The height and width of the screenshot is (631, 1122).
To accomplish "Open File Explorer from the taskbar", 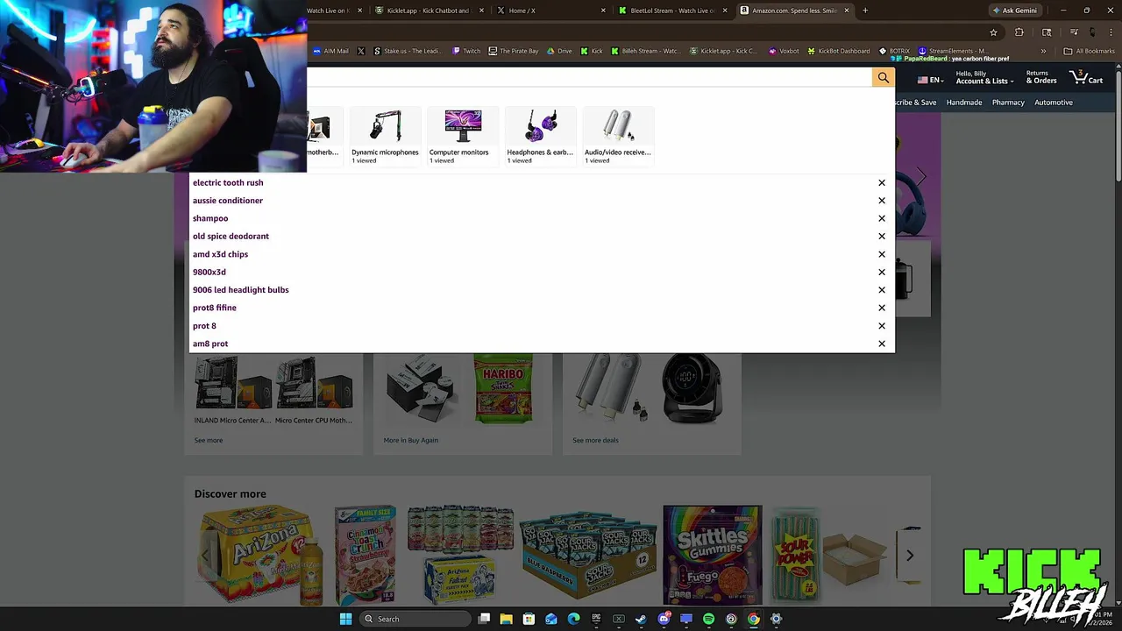I will pyautogui.click(x=506, y=619).
